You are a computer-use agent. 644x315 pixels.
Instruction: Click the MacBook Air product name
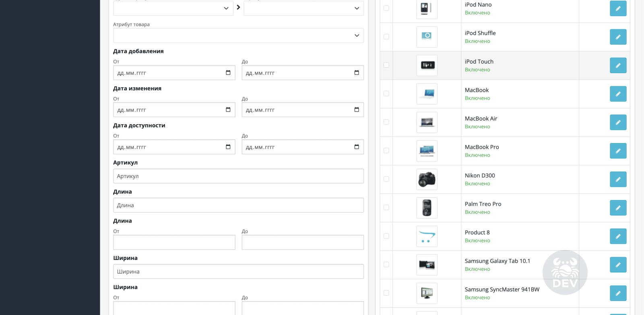481,119
